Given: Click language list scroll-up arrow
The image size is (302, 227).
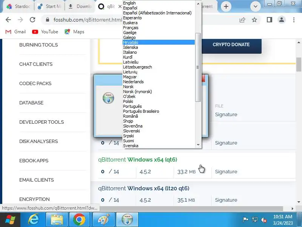Looking at the screenshot, I should point(198,3).
